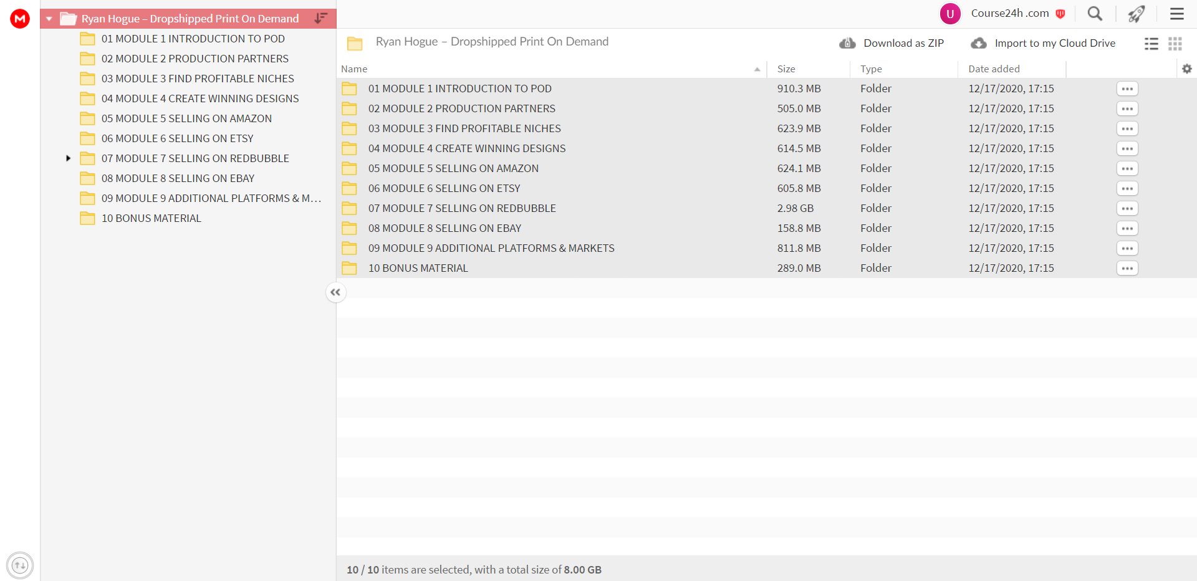Click 07 MODULE 7 SELLING ON REDBUBBLE list name

[x=462, y=208]
